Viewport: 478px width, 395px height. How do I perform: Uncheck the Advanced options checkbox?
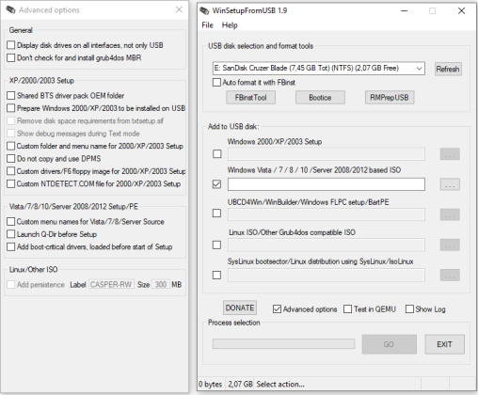click(x=277, y=309)
